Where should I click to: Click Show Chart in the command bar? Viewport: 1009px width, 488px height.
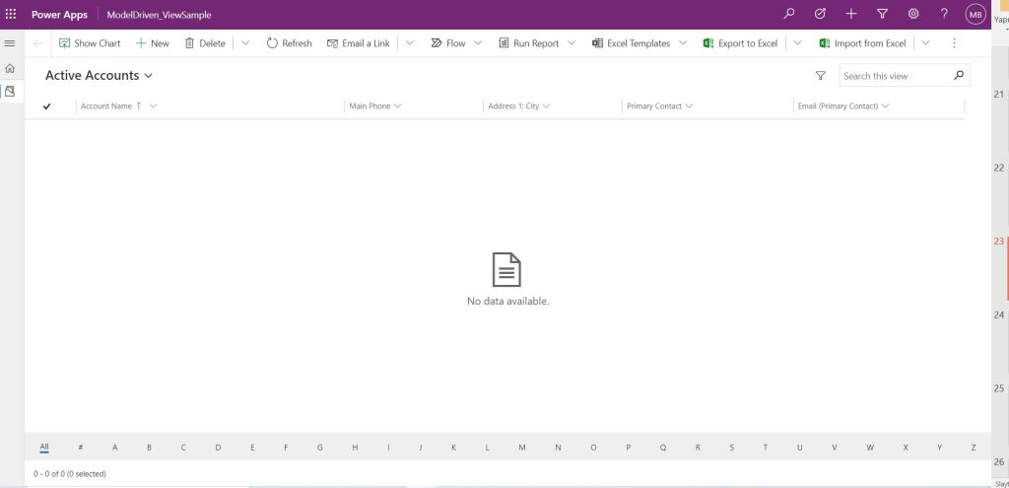click(x=90, y=43)
